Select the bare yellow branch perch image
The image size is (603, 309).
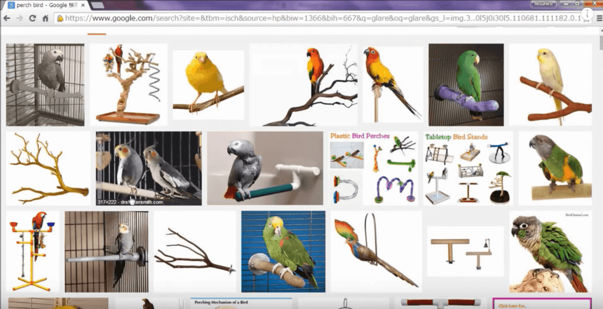point(48,168)
